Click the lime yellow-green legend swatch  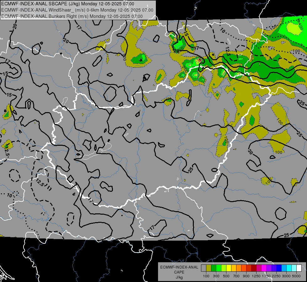224,268
